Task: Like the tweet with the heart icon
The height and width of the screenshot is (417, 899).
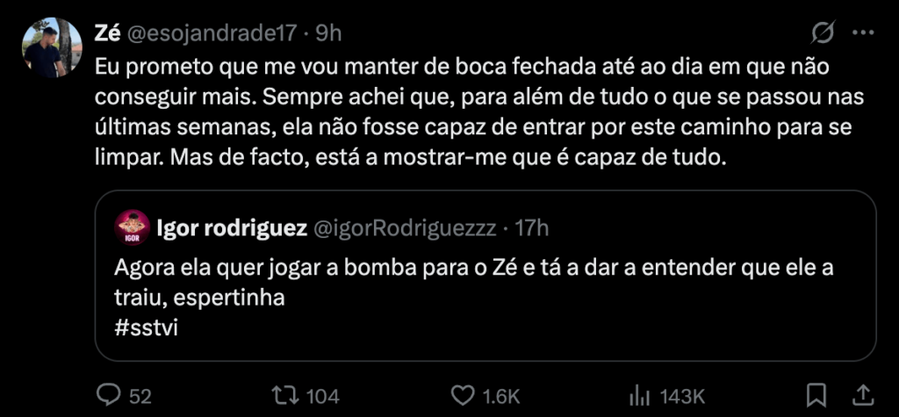Action: coord(463,395)
